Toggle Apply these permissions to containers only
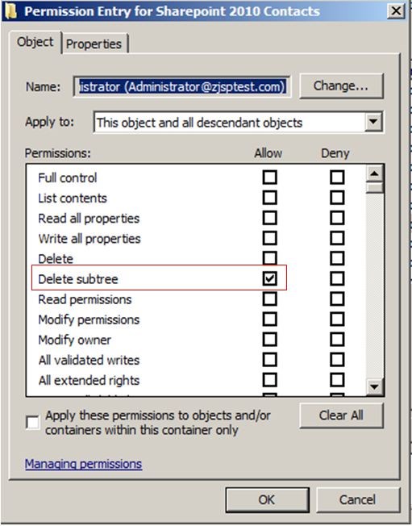The height and width of the screenshot is (526, 412). (x=32, y=423)
